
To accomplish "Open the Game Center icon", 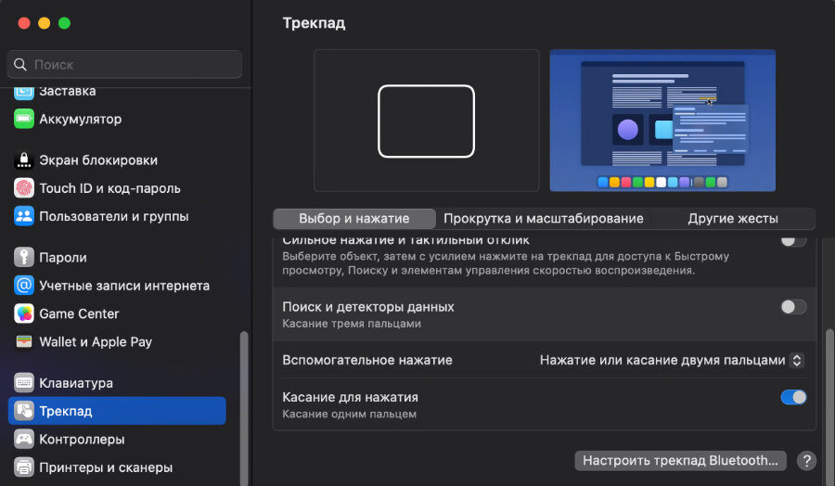I will tap(23, 313).
